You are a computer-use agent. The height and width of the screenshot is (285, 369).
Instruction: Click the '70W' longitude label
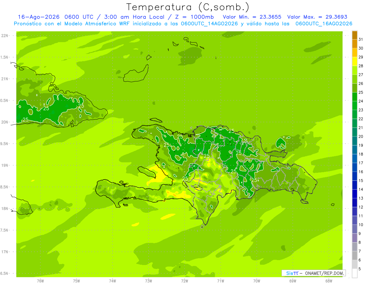257,281
